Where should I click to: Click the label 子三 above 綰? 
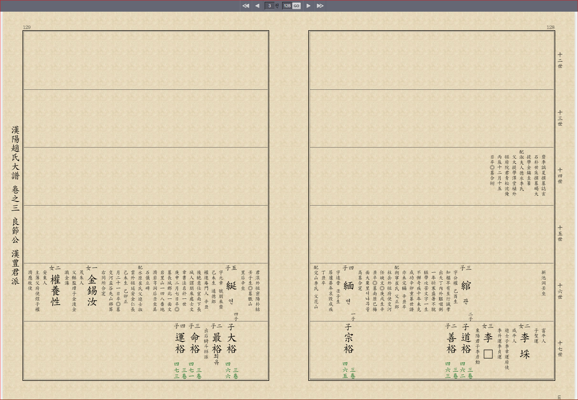pyautogui.click(x=466, y=268)
